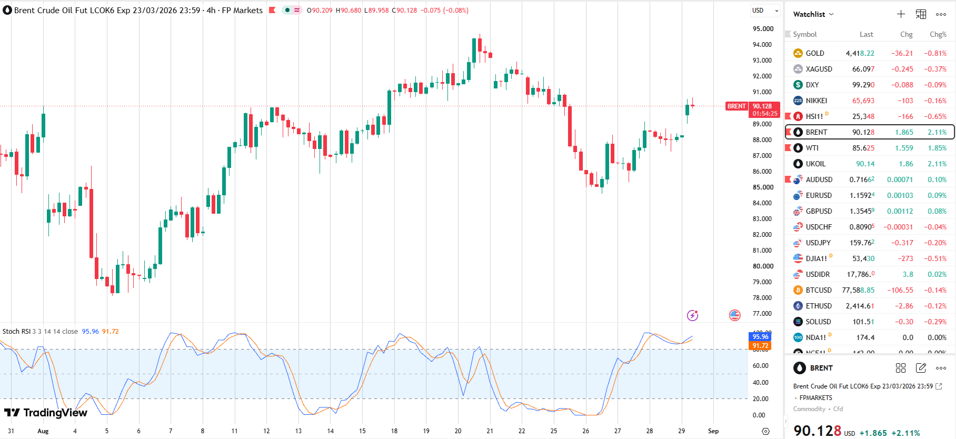Toggle the red flag on WTI row
956x439 pixels.
tap(788, 148)
